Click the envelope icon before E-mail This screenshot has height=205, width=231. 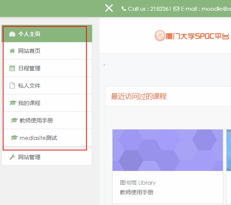pyautogui.click(x=176, y=9)
